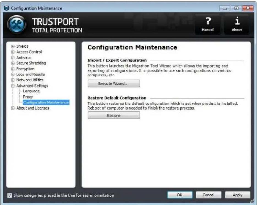This screenshot has width=257, height=205.
Task: Select Logs and Results in tree
Action: 31,74
